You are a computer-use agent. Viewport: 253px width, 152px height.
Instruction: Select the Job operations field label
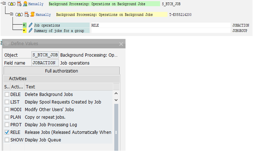[62, 25]
